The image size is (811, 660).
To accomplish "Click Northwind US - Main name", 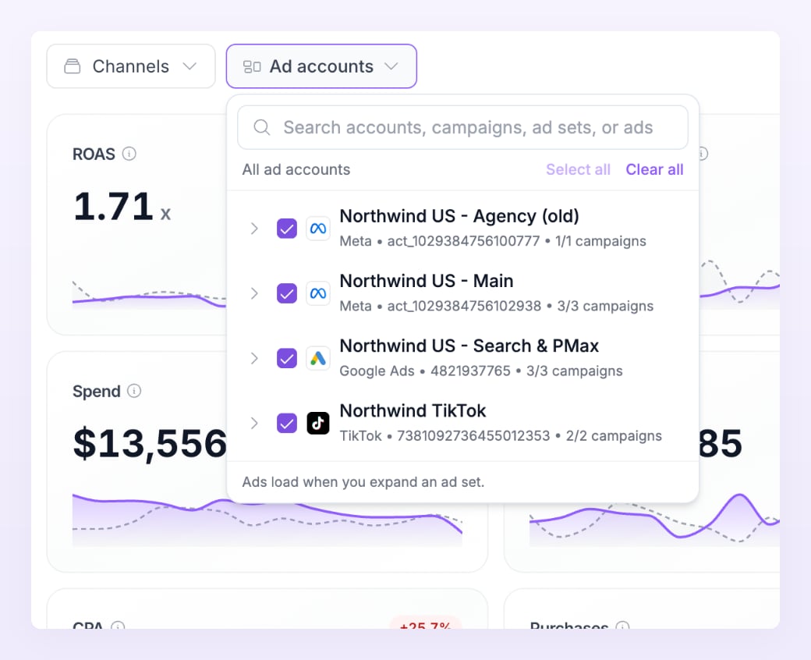I will coord(427,281).
